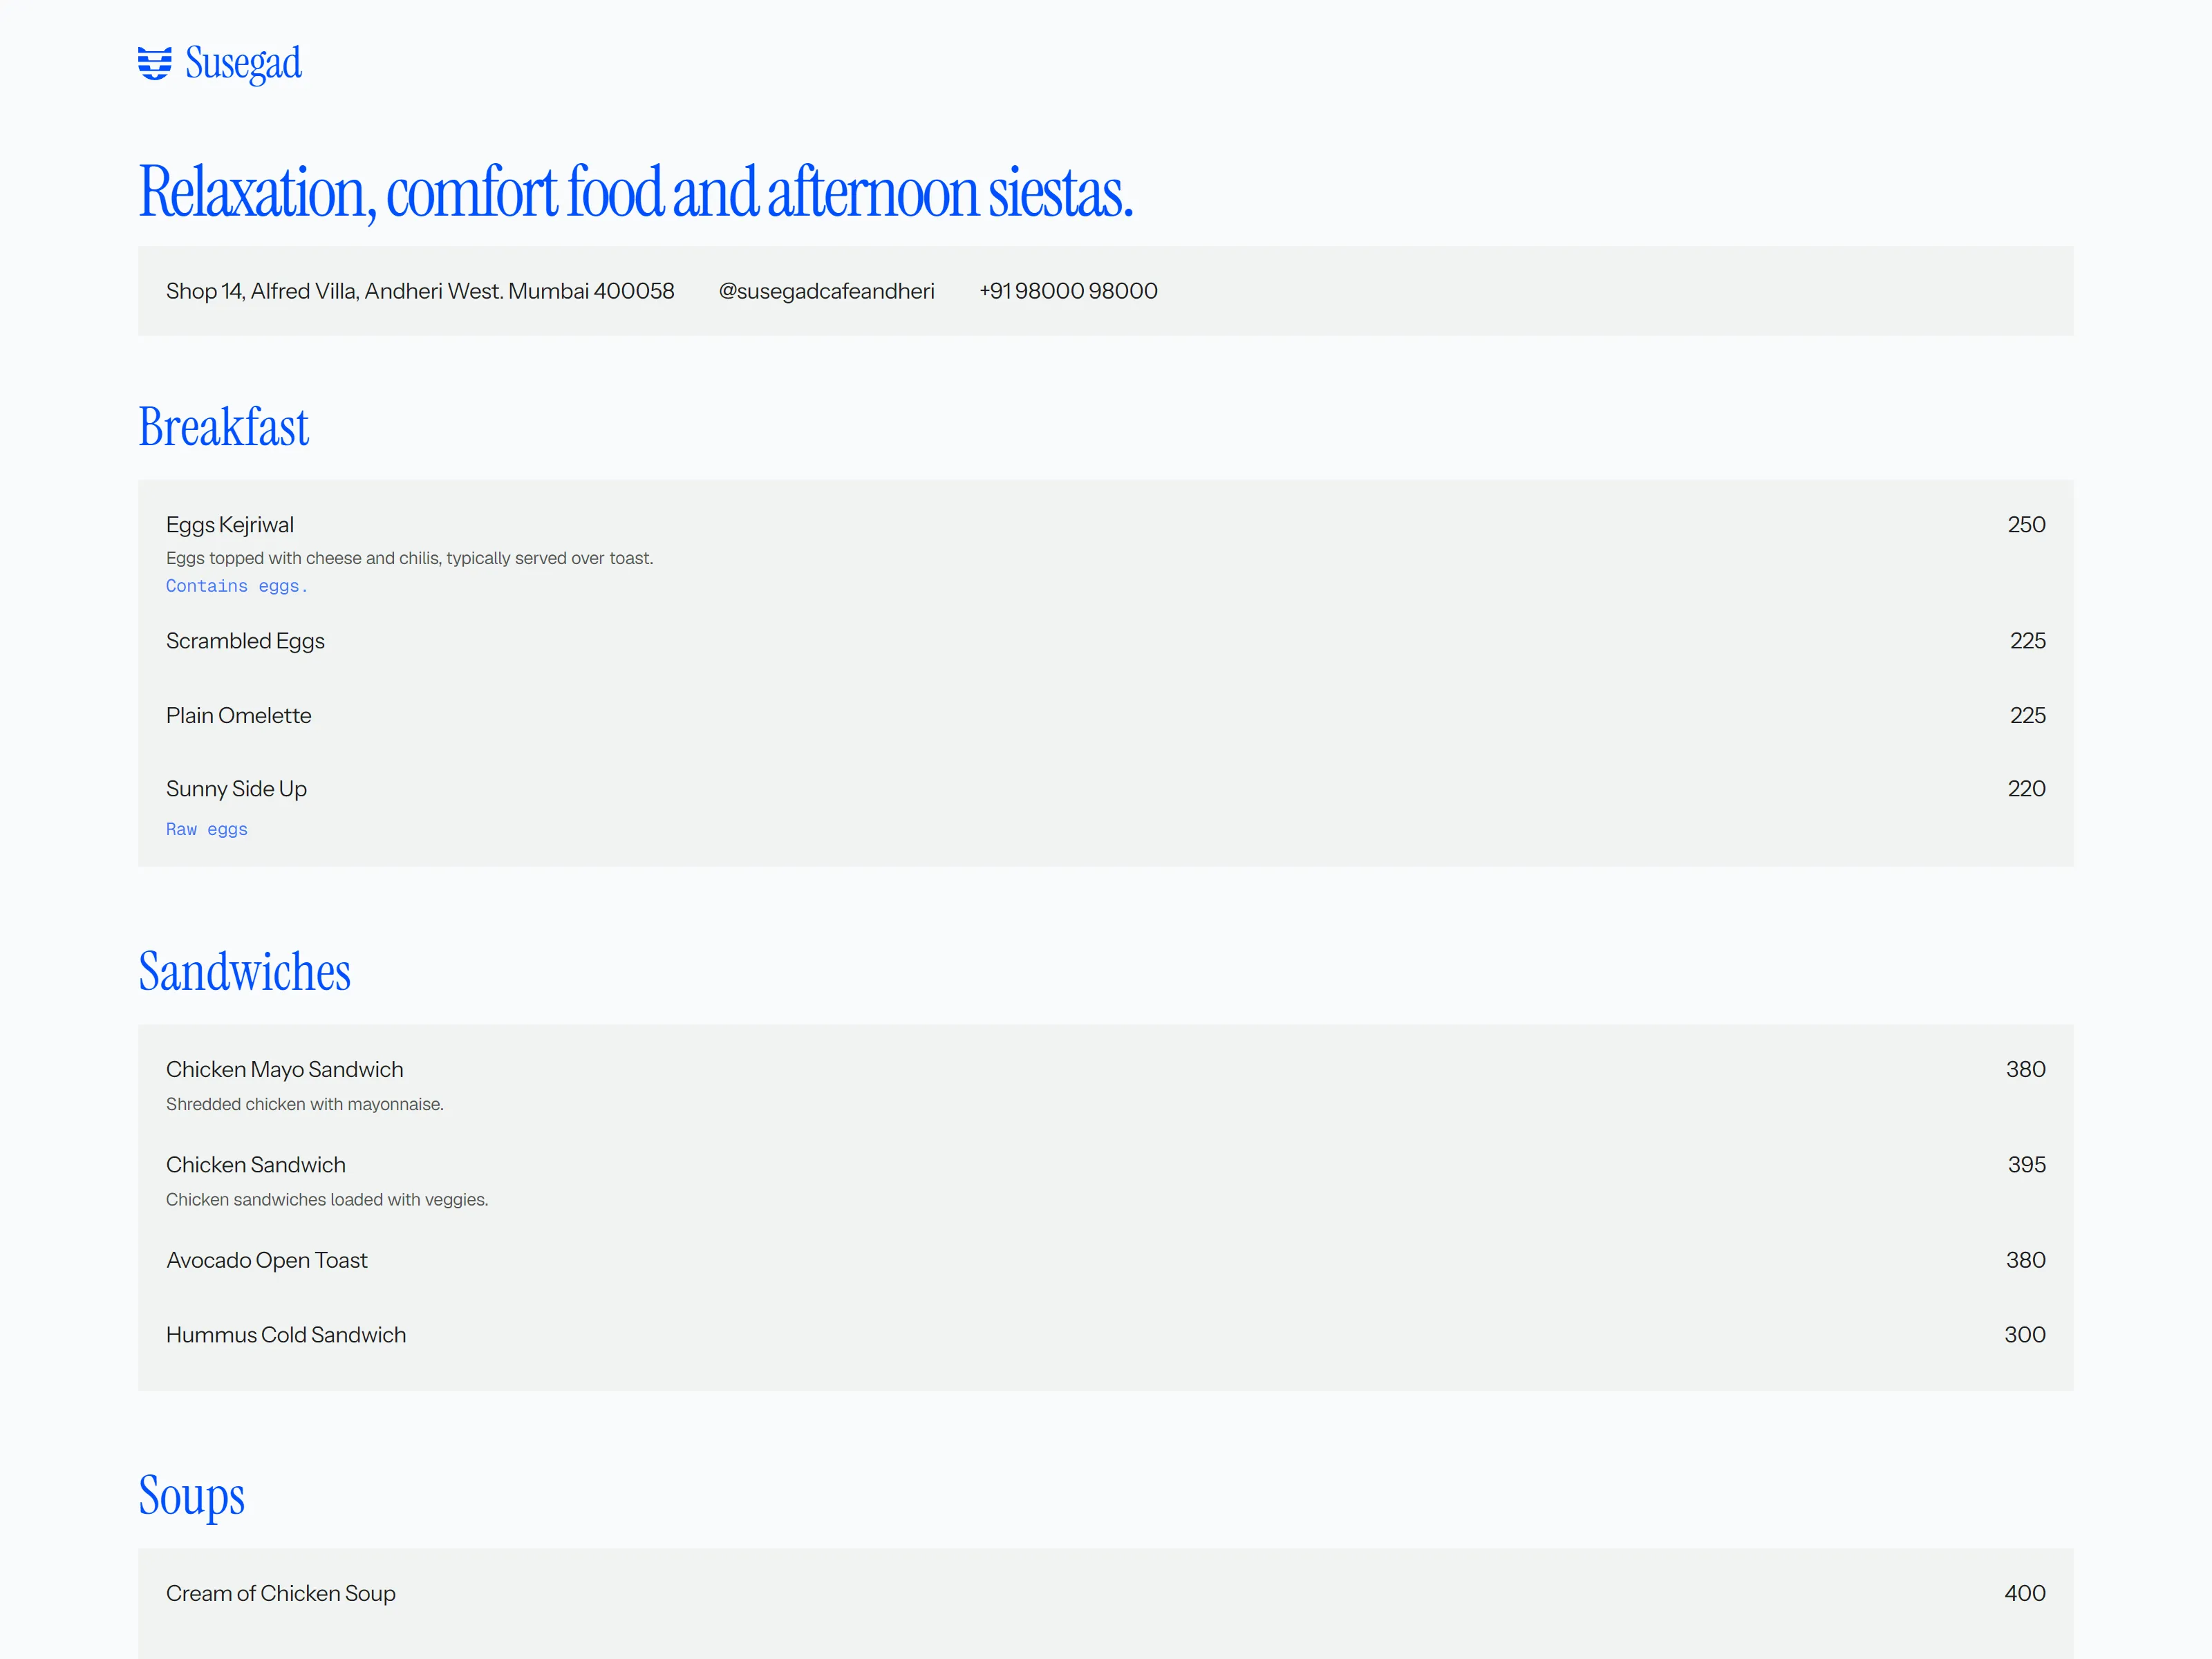This screenshot has width=2212, height=1659.
Task: Click the Contains eggs allergen note
Action: (237, 586)
